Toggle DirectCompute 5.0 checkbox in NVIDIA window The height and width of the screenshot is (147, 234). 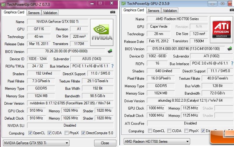[x=83, y=133]
